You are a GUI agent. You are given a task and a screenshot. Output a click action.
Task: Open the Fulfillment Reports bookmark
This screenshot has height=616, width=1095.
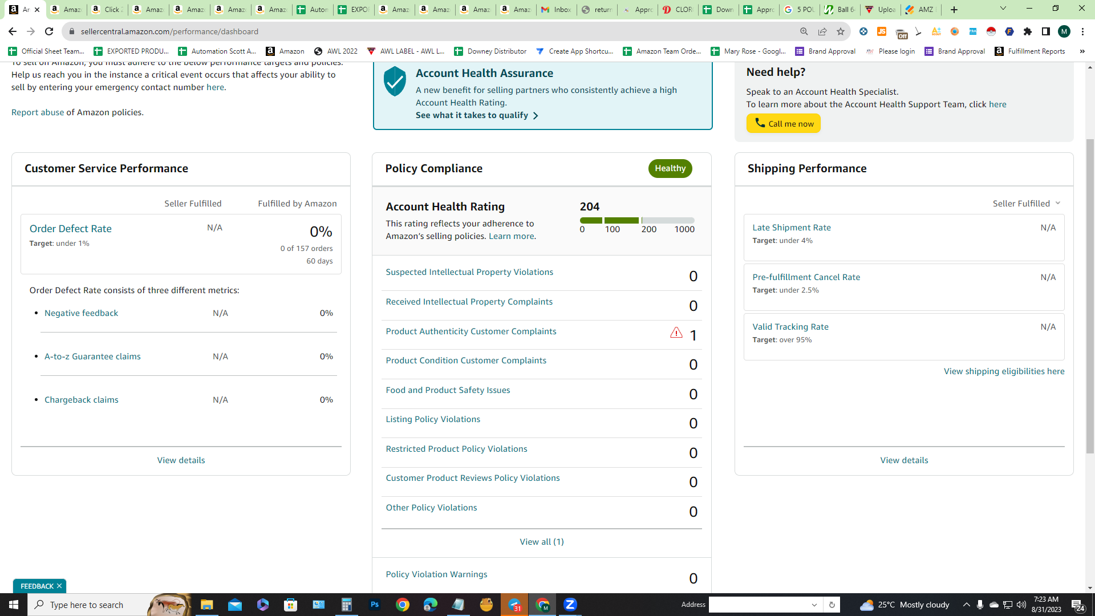point(1030,51)
